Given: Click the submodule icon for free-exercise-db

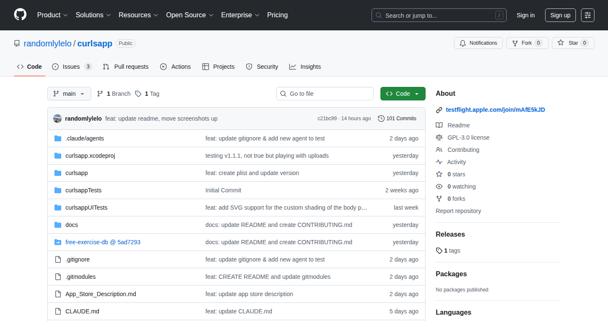Looking at the screenshot, I should point(58,242).
